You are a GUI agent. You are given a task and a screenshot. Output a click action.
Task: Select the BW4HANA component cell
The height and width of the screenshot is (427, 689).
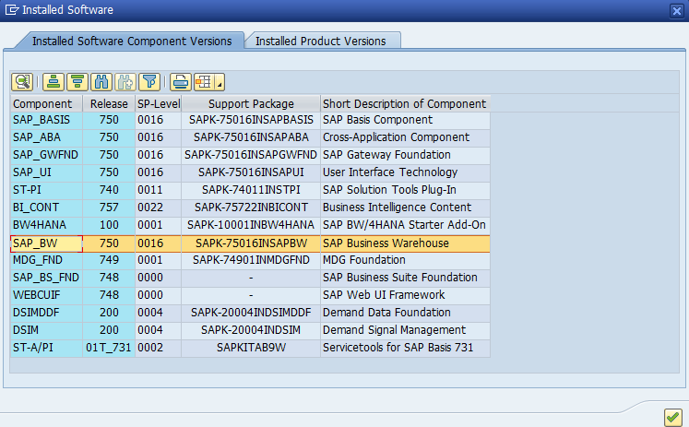(x=46, y=225)
